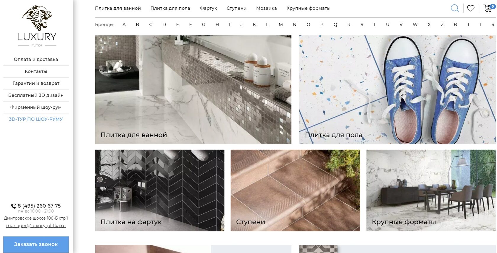Screen dimensions: 497x253
Task: Filter brands by letter O
Action: coord(308,25)
